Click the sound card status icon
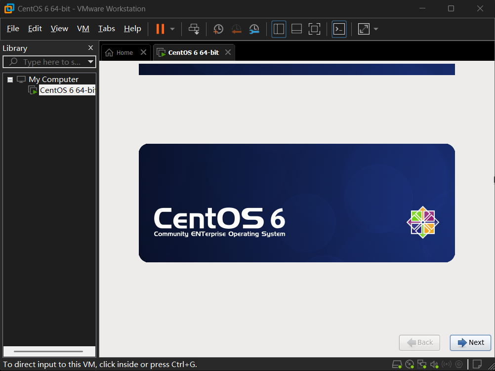Viewport: 495px width, 371px height. [x=434, y=365]
